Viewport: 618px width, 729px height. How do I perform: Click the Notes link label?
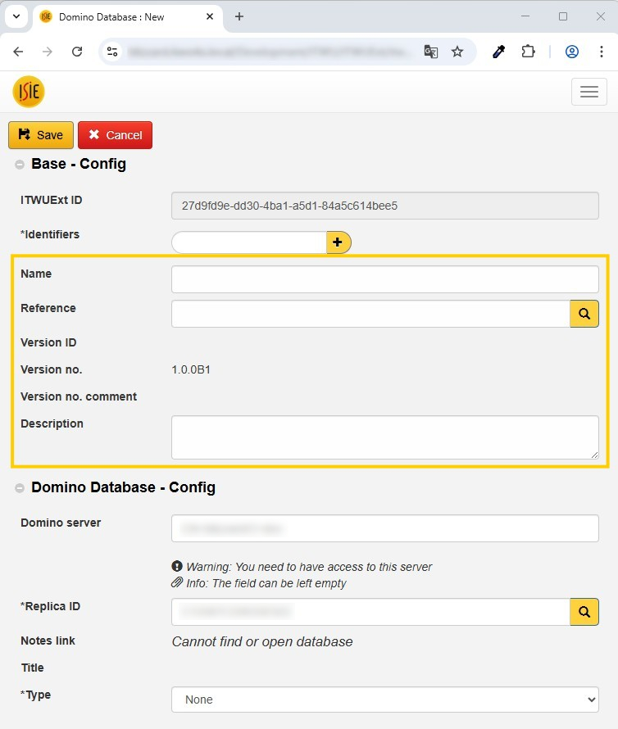(48, 641)
